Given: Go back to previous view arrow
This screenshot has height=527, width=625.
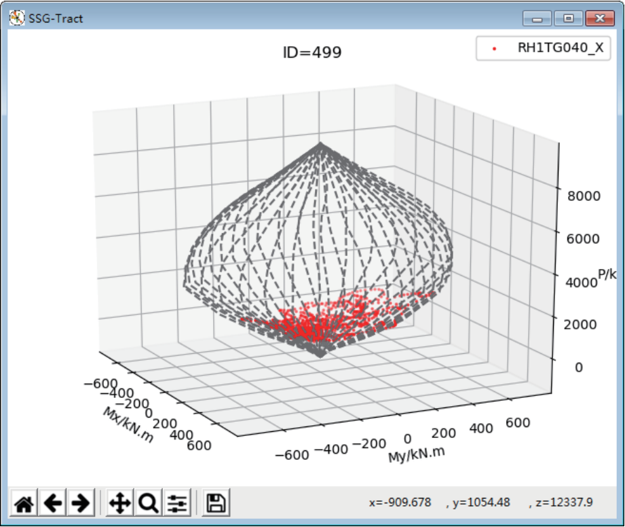Looking at the screenshot, I should (x=52, y=503).
